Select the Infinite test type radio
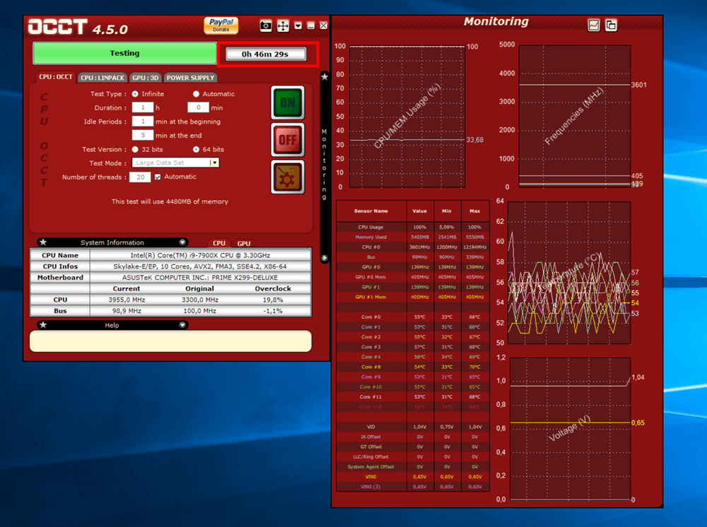Image resolution: width=707 pixels, height=527 pixels. [x=135, y=94]
